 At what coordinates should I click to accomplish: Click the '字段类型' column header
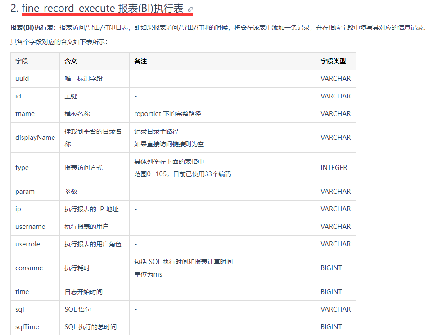[x=336, y=61]
